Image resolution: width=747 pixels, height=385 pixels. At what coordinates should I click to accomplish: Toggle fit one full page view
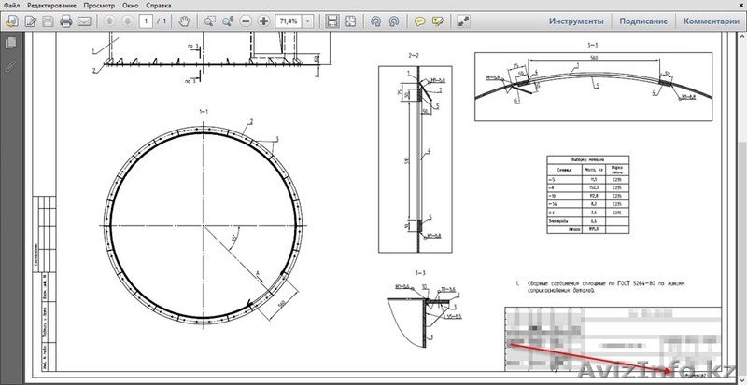[350, 21]
